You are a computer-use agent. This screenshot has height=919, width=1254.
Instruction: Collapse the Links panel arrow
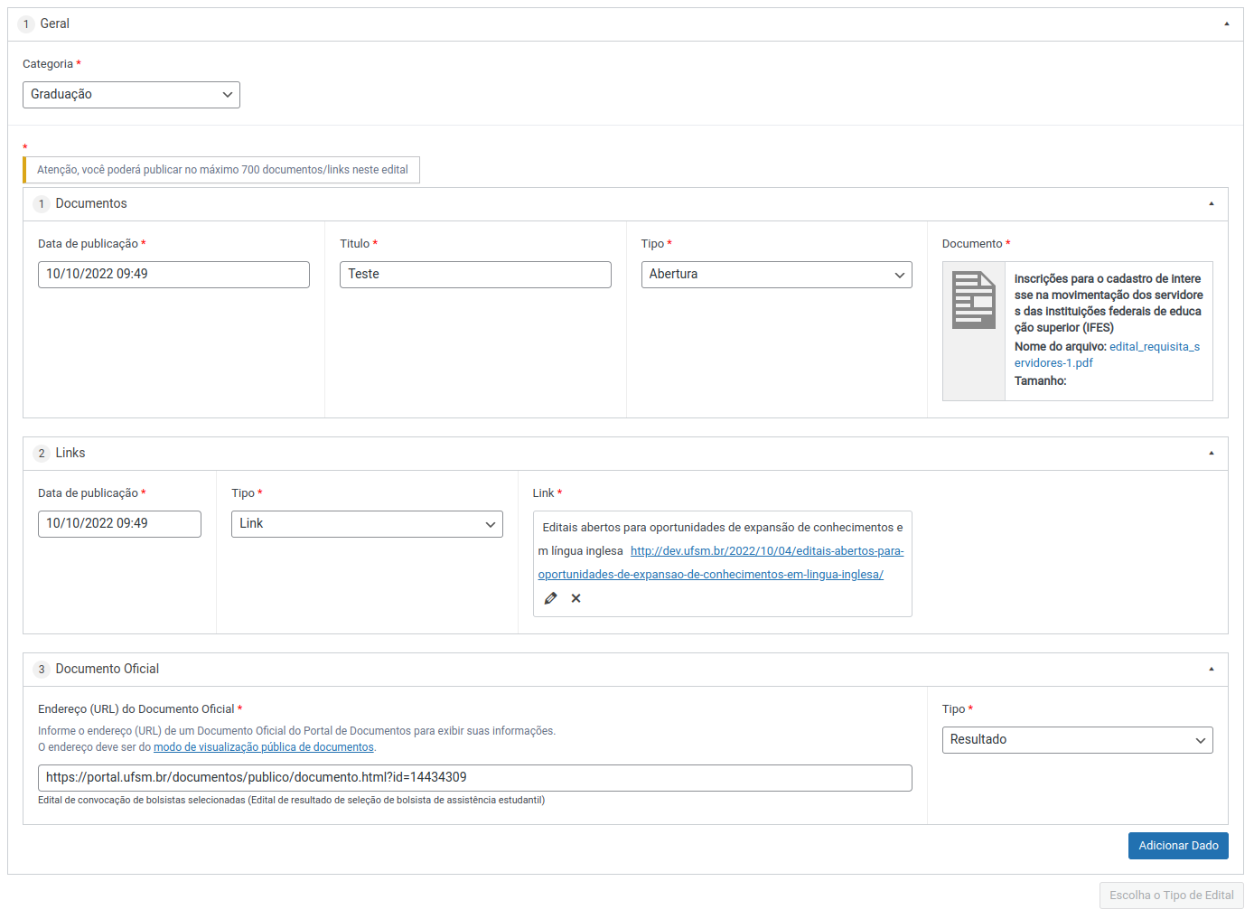1211,454
